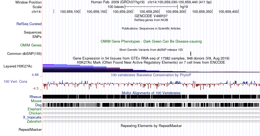Select the RepeatMasker track label
This screenshot has height=136, width=260.
click(30, 129)
